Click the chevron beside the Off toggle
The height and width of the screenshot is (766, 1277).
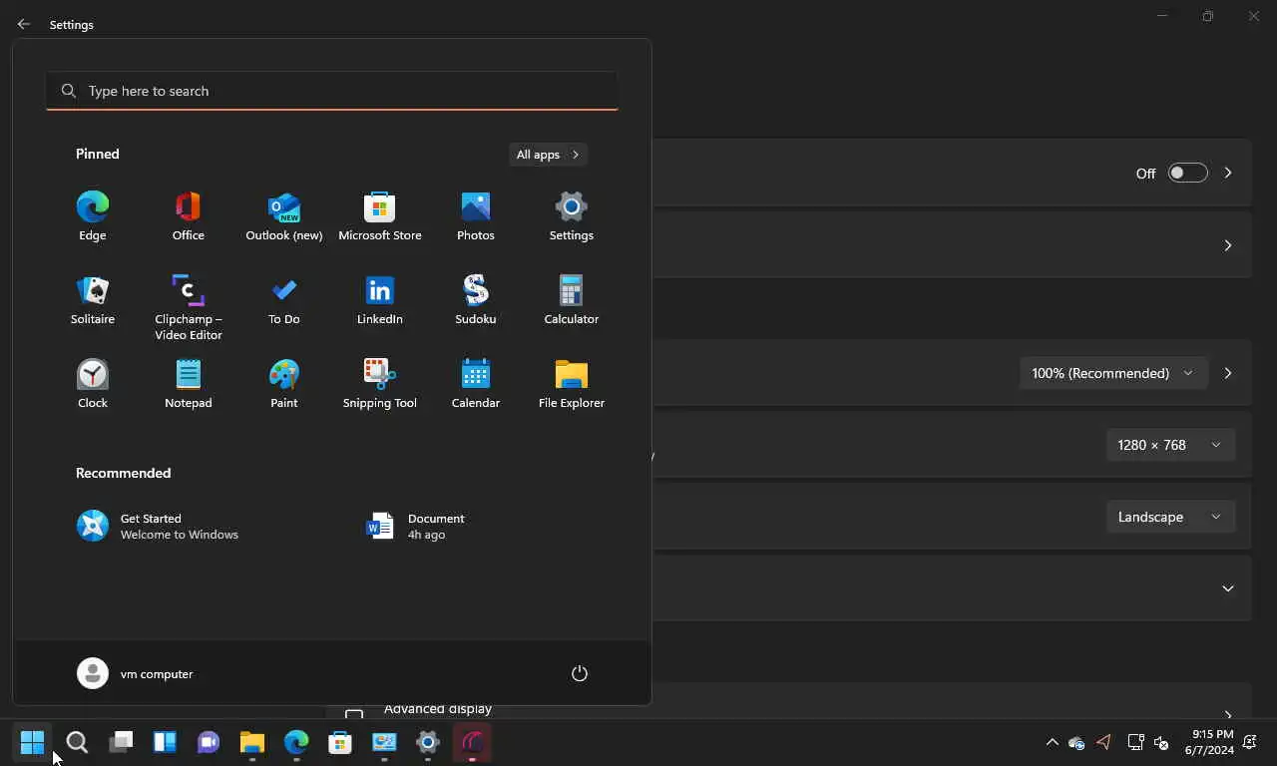pyautogui.click(x=1228, y=173)
